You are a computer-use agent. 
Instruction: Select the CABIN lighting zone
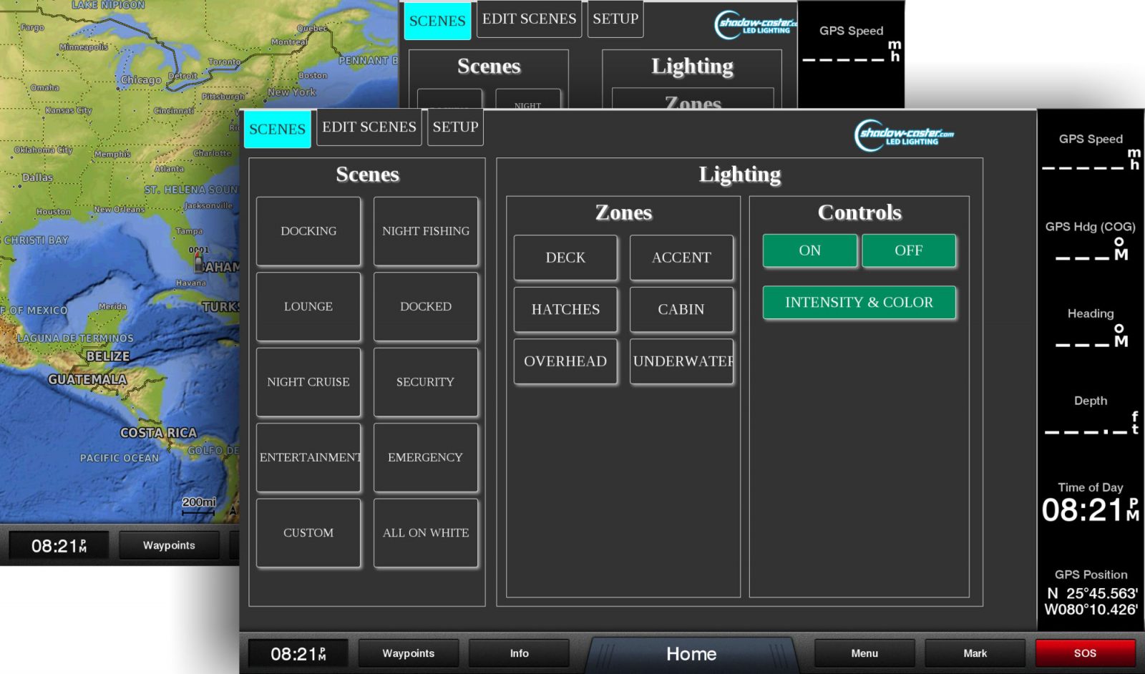[681, 309]
